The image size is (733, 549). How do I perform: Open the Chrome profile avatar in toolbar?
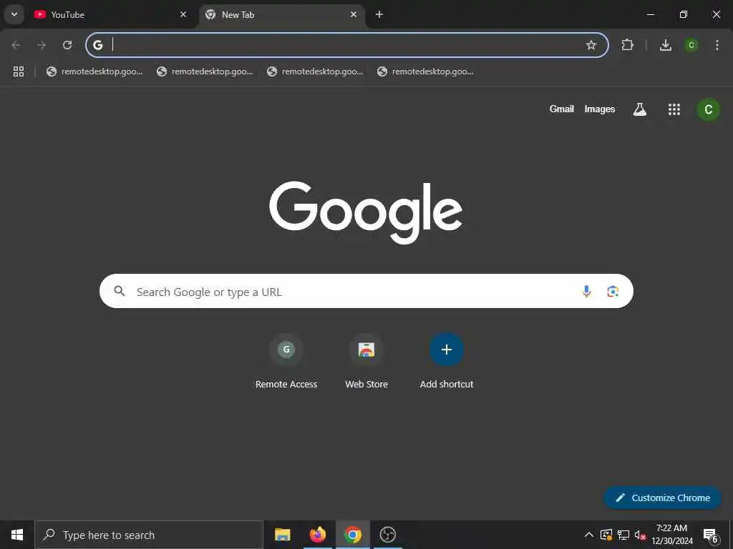tap(691, 45)
